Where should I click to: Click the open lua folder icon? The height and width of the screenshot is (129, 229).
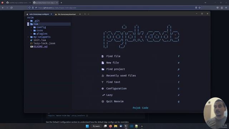31,24
